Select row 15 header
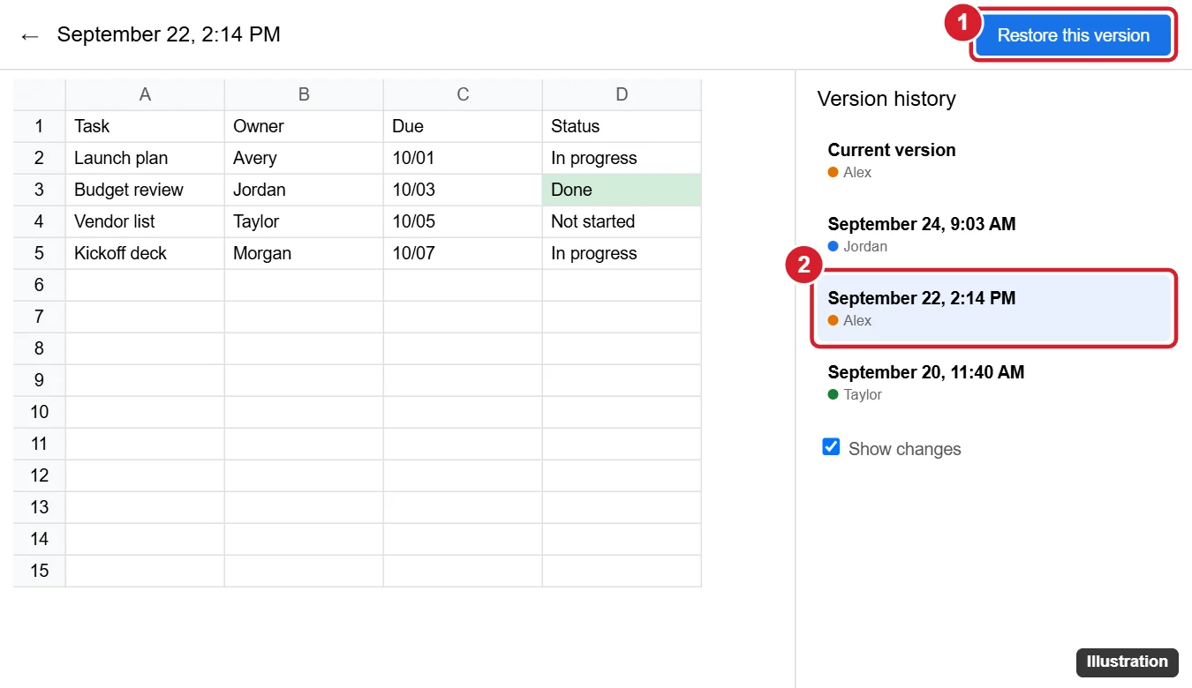Viewport: 1192px width, 688px height. coord(39,571)
